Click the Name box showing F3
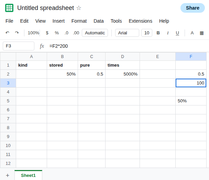Screen dimensions: 209x180 click(19, 46)
